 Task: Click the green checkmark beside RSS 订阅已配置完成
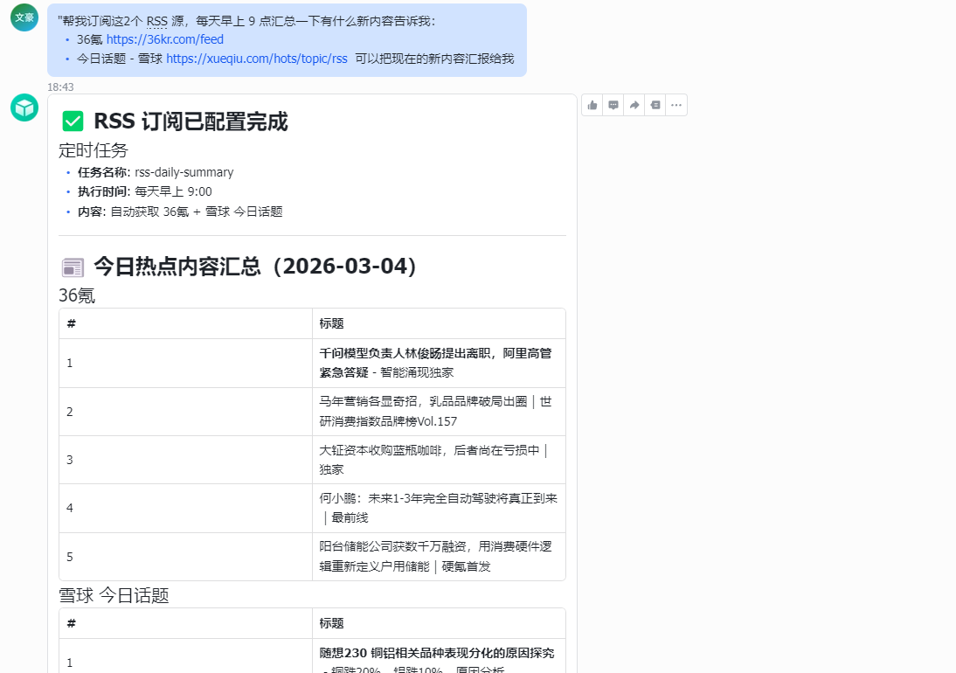click(x=73, y=121)
